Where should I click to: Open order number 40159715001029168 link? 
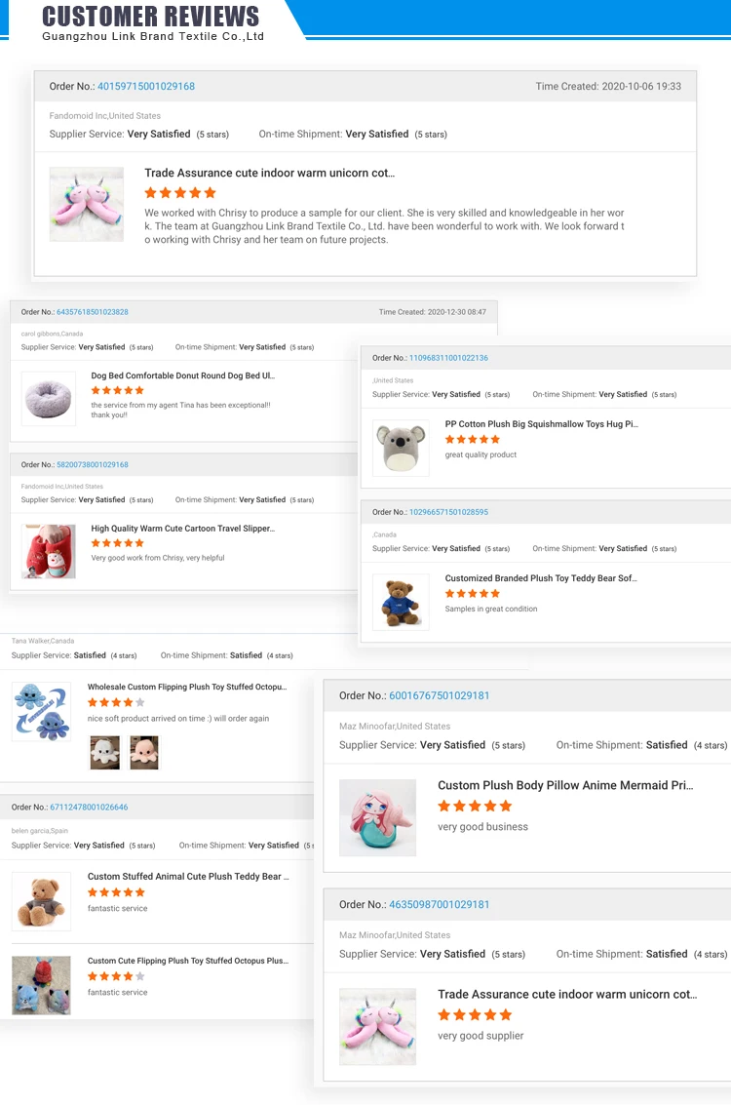click(146, 86)
